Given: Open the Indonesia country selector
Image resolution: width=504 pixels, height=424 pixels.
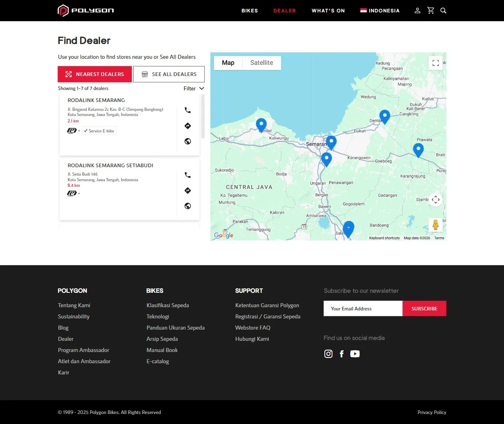Looking at the screenshot, I should (380, 11).
